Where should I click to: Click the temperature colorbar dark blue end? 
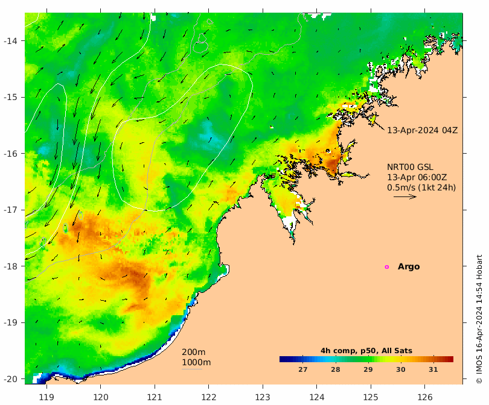(284, 359)
